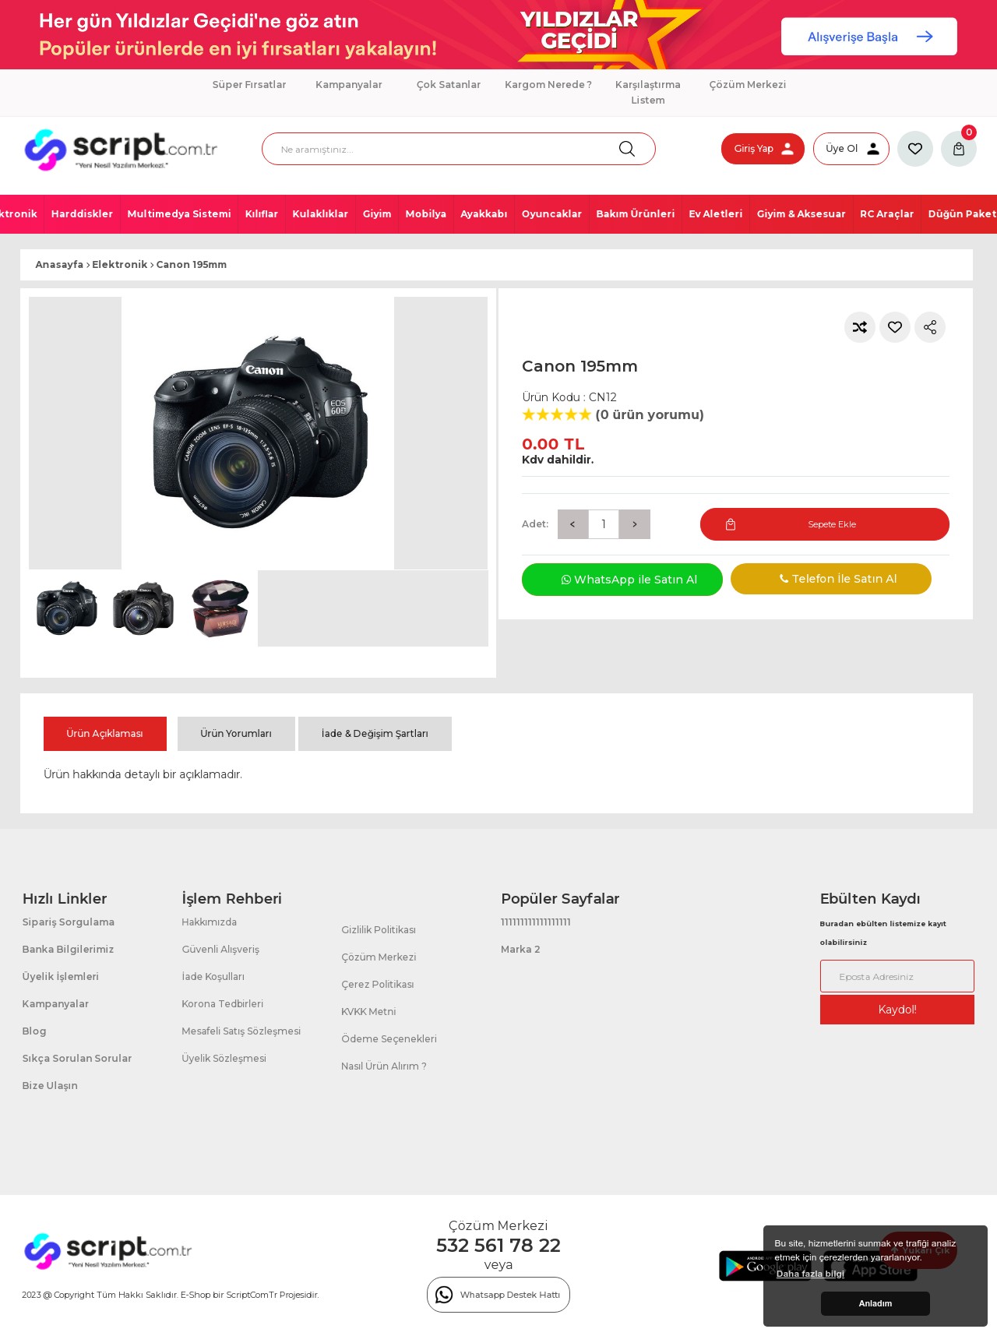Open Mobilya category

[x=426, y=214]
